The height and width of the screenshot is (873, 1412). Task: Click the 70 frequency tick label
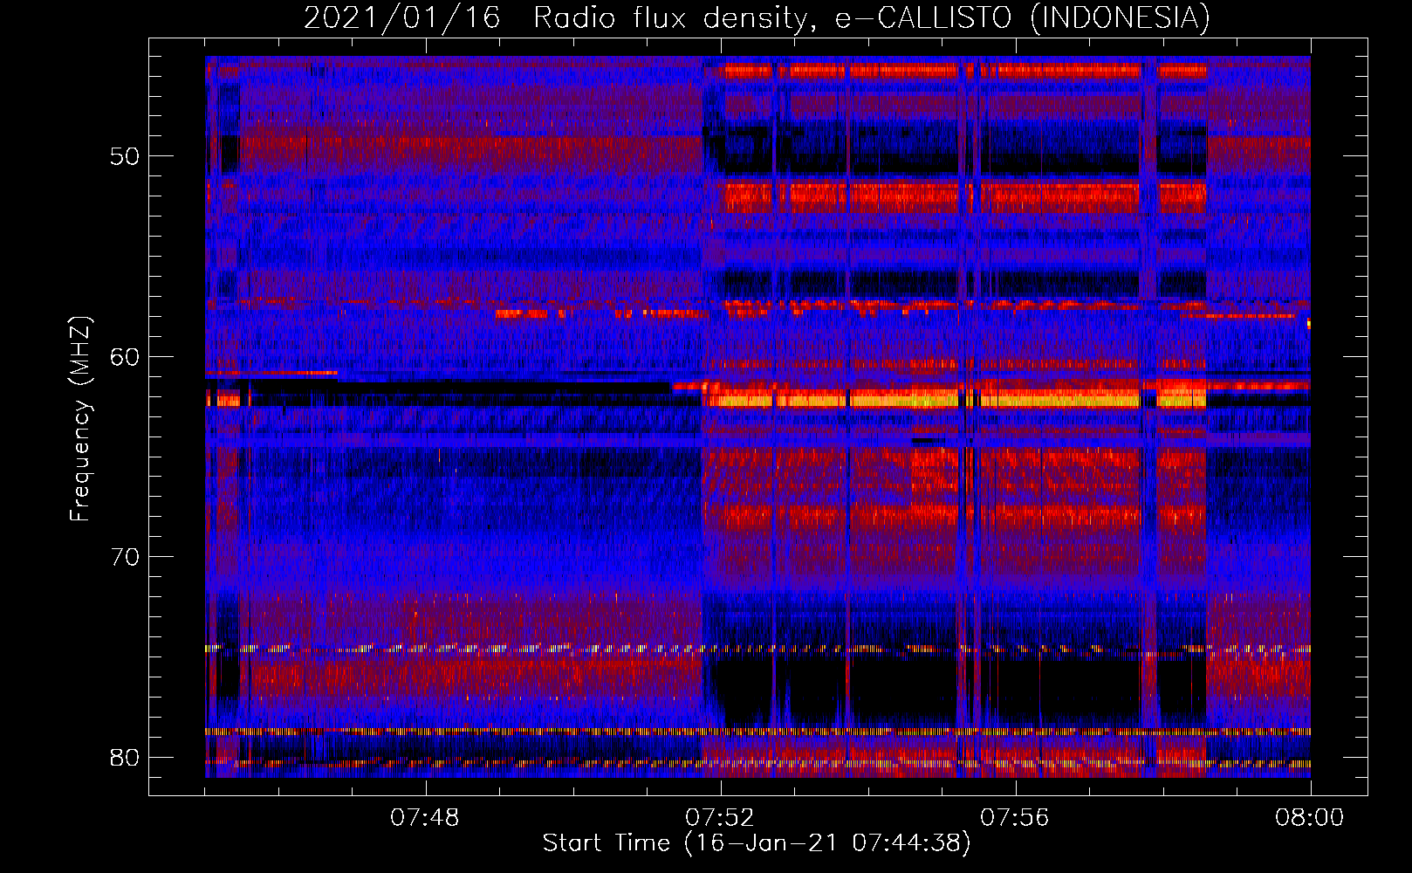[125, 556]
